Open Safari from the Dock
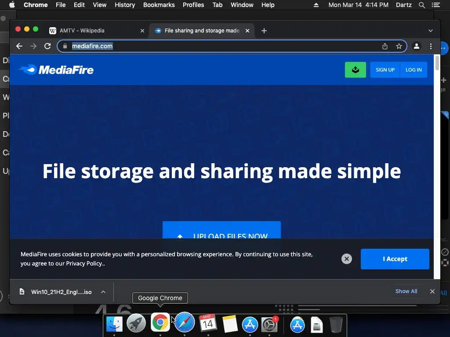The image size is (450, 337). pos(184,323)
